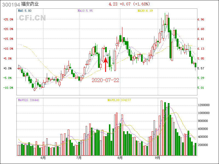Click the 400000 volume axis value
The height and width of the screenshot is (164, 219).
click(x=203, y=137)
